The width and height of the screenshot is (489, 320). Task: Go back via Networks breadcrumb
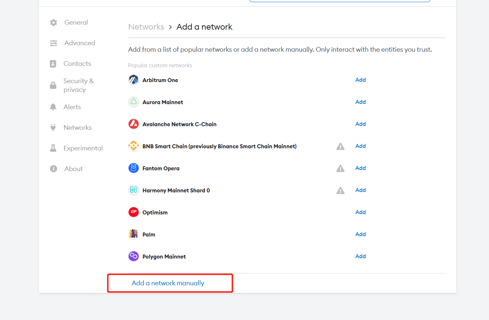(146, 27)
